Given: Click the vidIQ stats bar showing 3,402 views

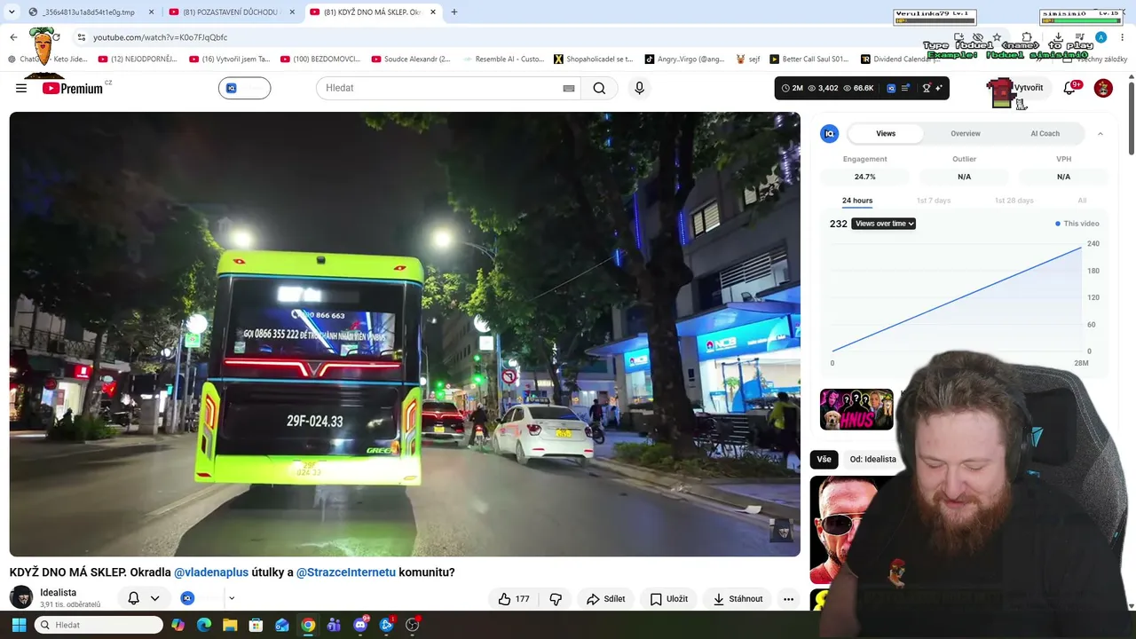Looking at the screenshot, I should pyautogui.click(x=862, y=88).
